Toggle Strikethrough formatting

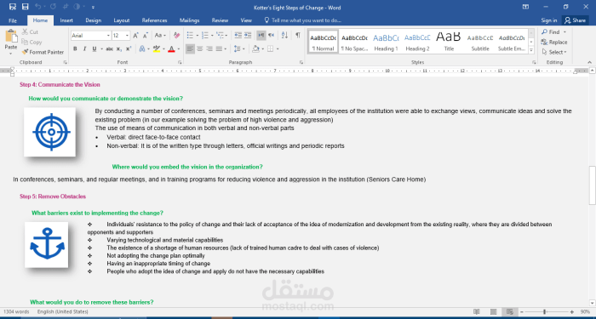point(110,48)
